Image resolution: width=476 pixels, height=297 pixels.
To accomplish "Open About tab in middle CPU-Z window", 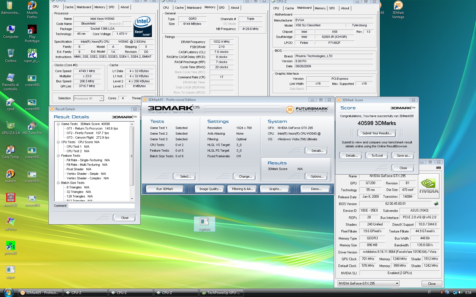I will (235, 8).
